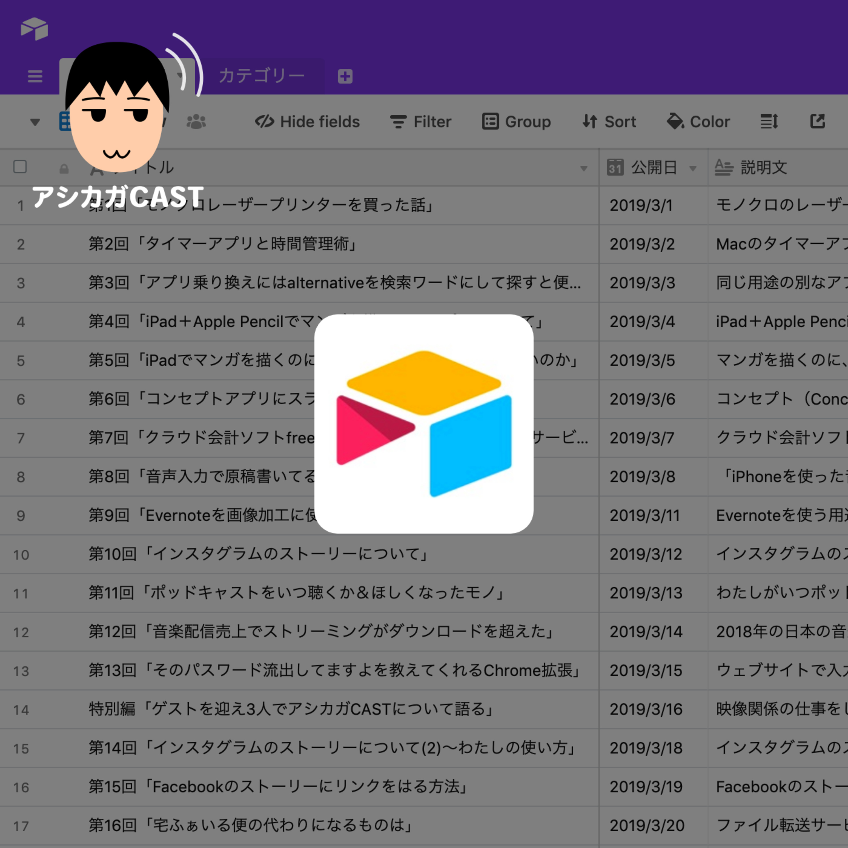Click the large Airtable logo thumbnail
The height and width of the screenshot is (848, 848).
(423, 423)
